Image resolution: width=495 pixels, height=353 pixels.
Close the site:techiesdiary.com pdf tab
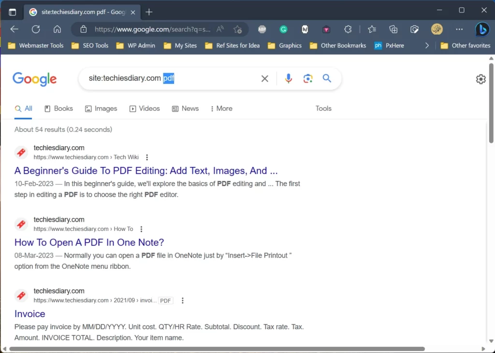pos(133,12)
